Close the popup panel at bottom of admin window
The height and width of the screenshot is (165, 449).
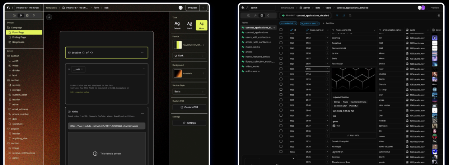click(293, 159)
